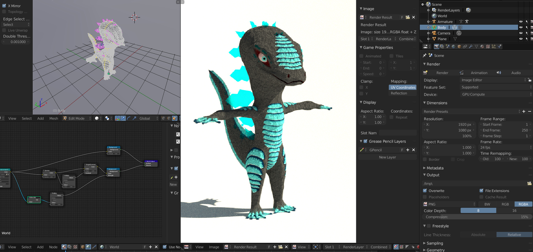Open Node menu in node editor
Image resolution: width=533 pixels, height=252 pixels.
coord(53,247)
